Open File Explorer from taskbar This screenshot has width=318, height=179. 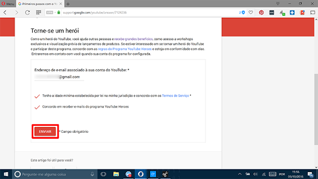(116, 174)
